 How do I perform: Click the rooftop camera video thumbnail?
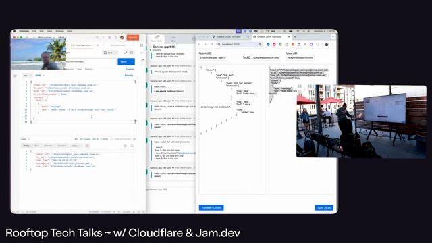tap(361, 122)
